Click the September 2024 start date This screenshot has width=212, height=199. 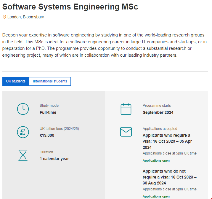pos(158,112)
